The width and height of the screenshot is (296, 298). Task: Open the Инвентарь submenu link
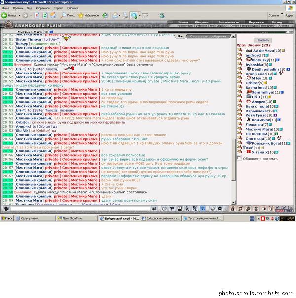coord(185,25)
